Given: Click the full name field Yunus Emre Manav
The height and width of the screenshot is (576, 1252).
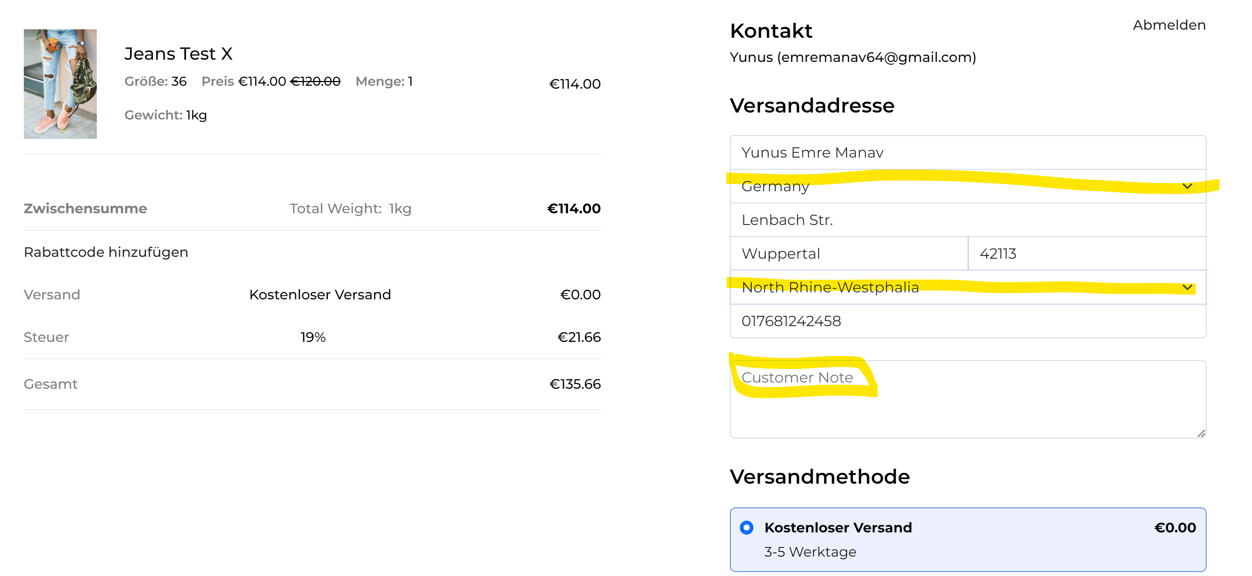Looking at the screenshot, I should (x=967, y=152).
